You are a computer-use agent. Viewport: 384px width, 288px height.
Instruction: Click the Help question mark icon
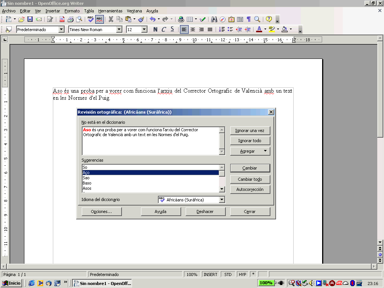(x=269, y=19)
